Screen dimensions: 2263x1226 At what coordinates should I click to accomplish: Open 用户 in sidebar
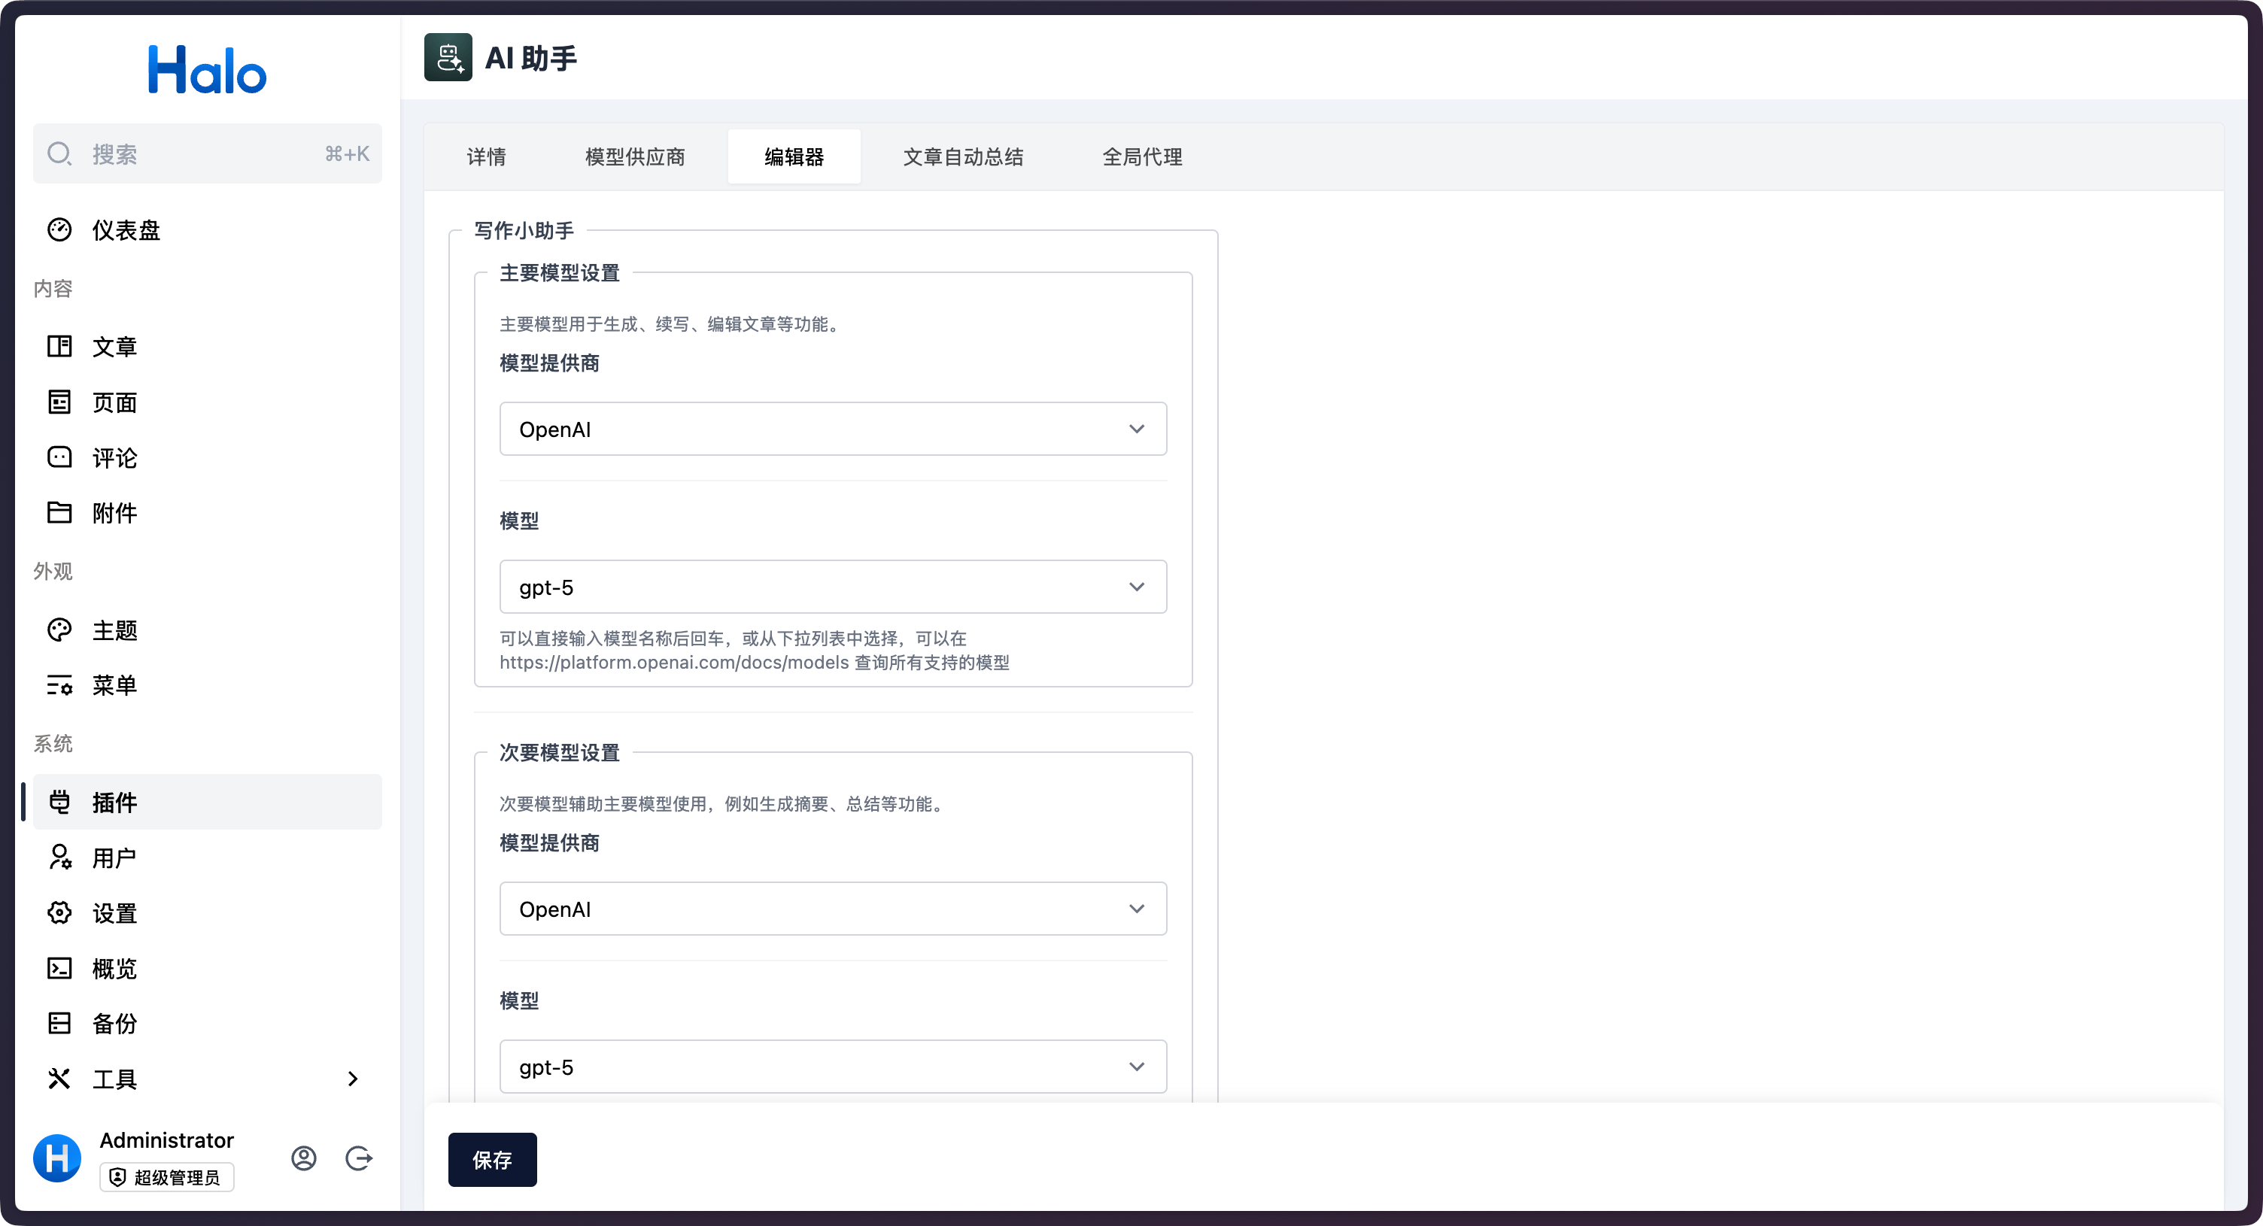(208, 857)
